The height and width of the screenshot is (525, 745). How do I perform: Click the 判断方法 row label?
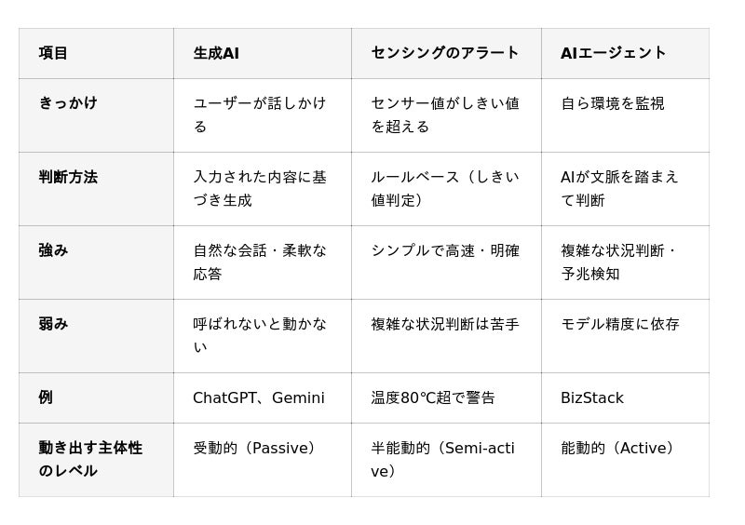click(96, 189)
